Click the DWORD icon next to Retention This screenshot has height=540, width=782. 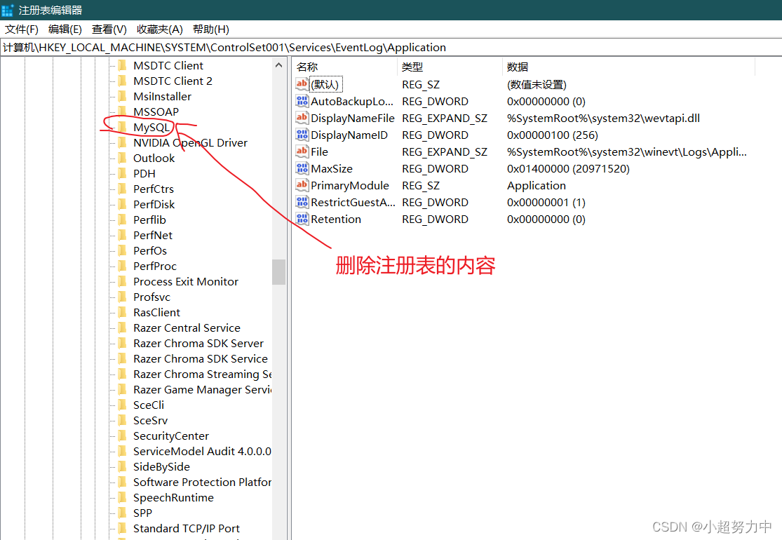point(302,219)
